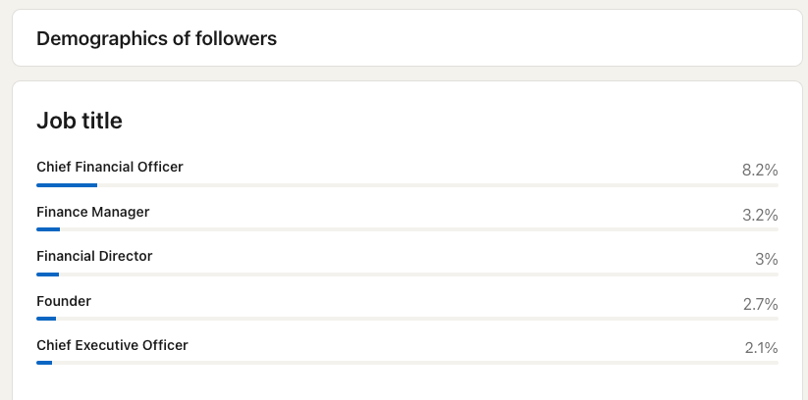Select the Financial Director label
The width and height of the screenshot is (808, 400).
[94, 256]
